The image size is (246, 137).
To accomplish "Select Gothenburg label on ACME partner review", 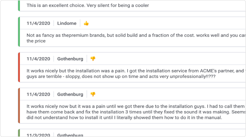I will click(70, 59).
